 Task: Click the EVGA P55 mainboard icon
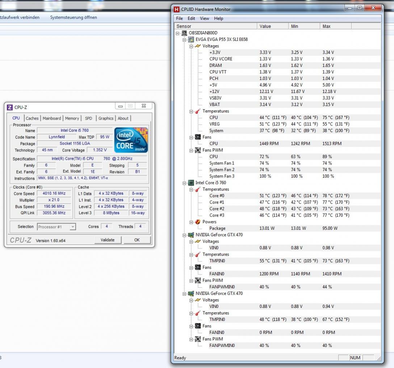click(191, 39)
